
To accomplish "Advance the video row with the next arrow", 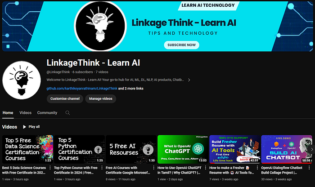I will tap(312, 150).
